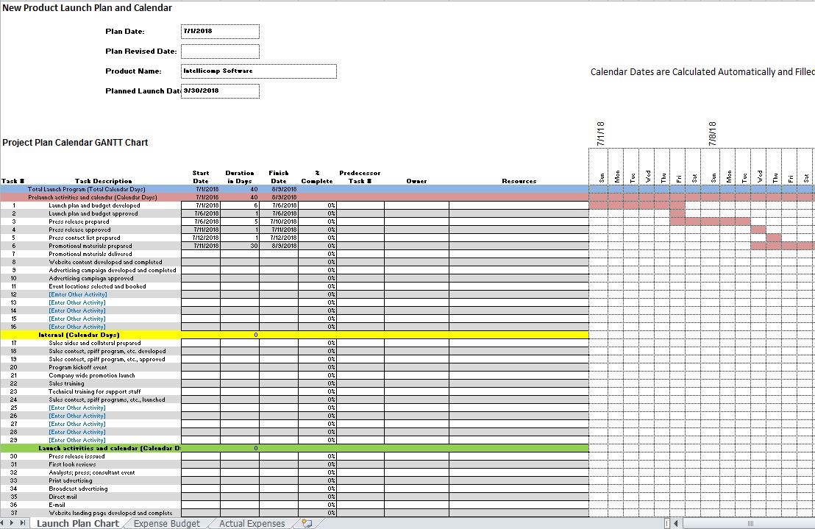Select task Event locations selected and booked
Image resolution: width=815 pixels, height=529 pixels.
(x=97, y=286)
